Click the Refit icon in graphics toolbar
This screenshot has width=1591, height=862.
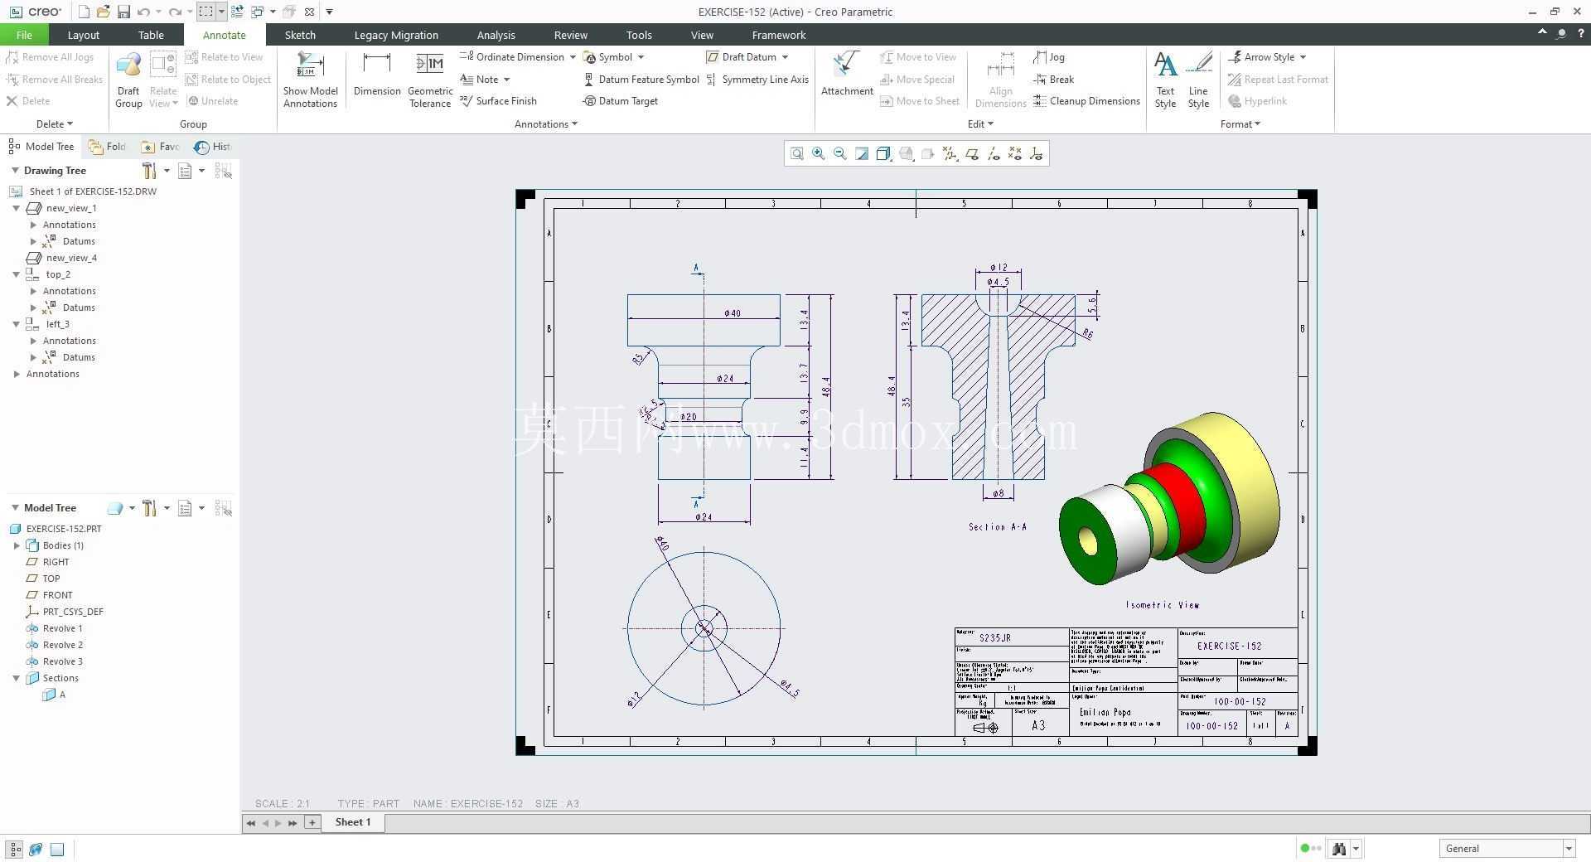click(x=796, y=153)
